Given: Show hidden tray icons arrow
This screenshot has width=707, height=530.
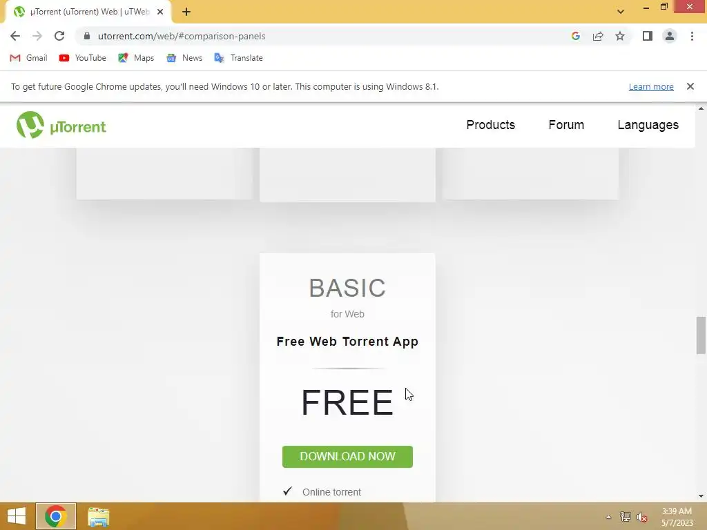Looking at the screenshot, I should coord(608,517).
